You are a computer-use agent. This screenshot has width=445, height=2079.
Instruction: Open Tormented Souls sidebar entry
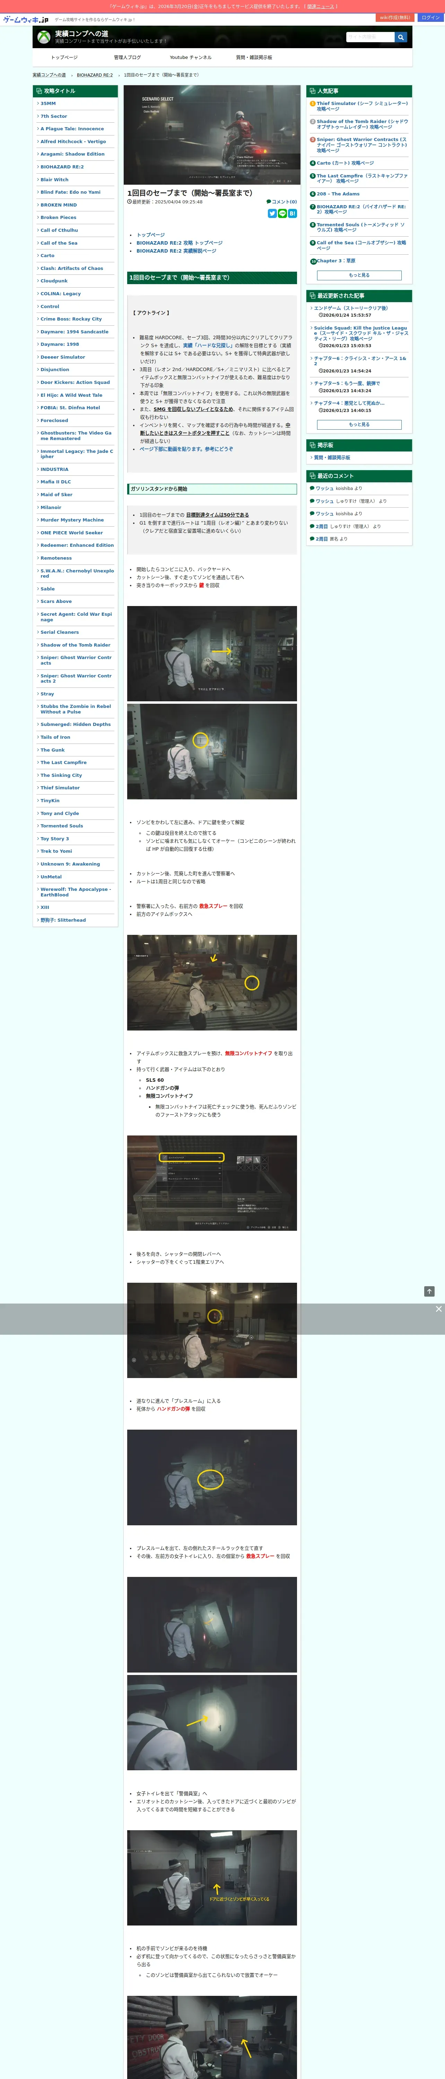62,826
